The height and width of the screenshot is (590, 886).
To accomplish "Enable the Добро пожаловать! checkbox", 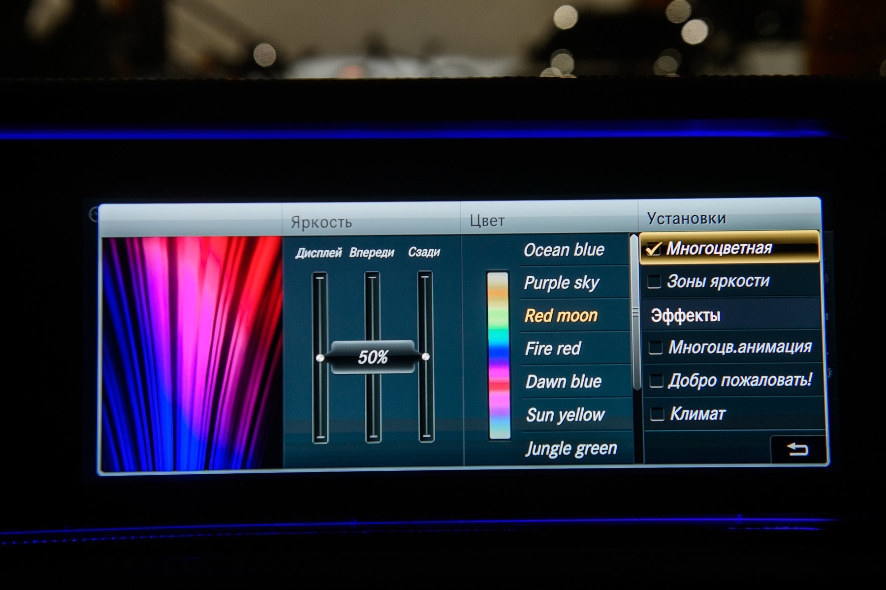I will 657,381.
